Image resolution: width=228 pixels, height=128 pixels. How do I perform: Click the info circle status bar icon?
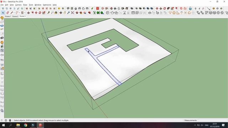pyautogui.click(x=6, y=120)
